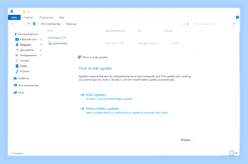Open the recent locations dropdown arrow
Viewport: 248px width, 164px height.
(24, 24)
